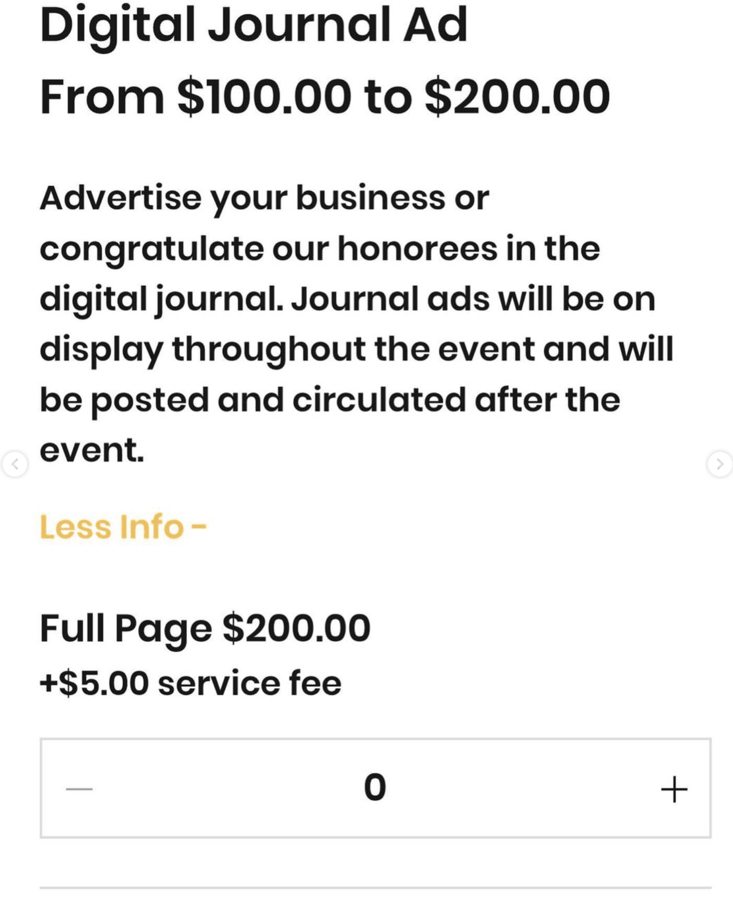Click the Digital Journal Ad heading

[x=254, y=26]
